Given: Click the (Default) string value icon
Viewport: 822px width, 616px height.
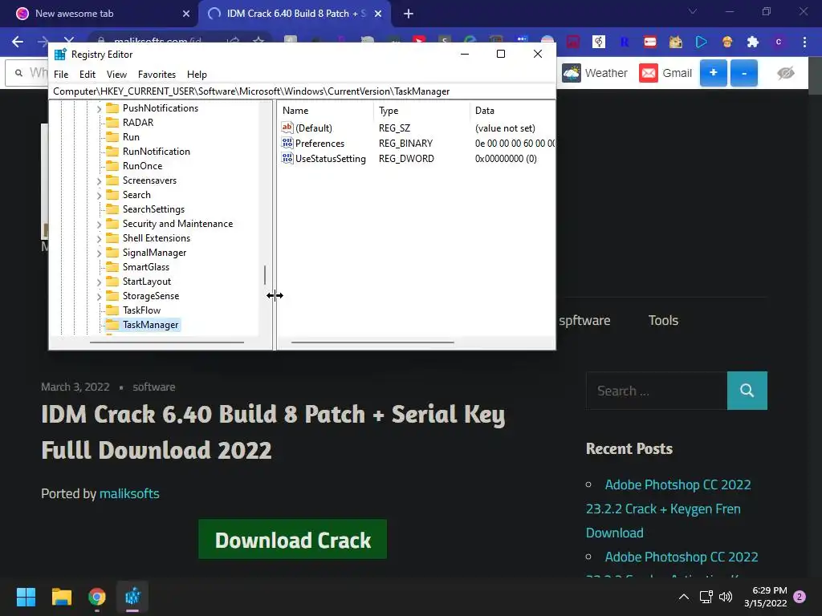Looking at the screenshot, I should click(x=287, y=128).
